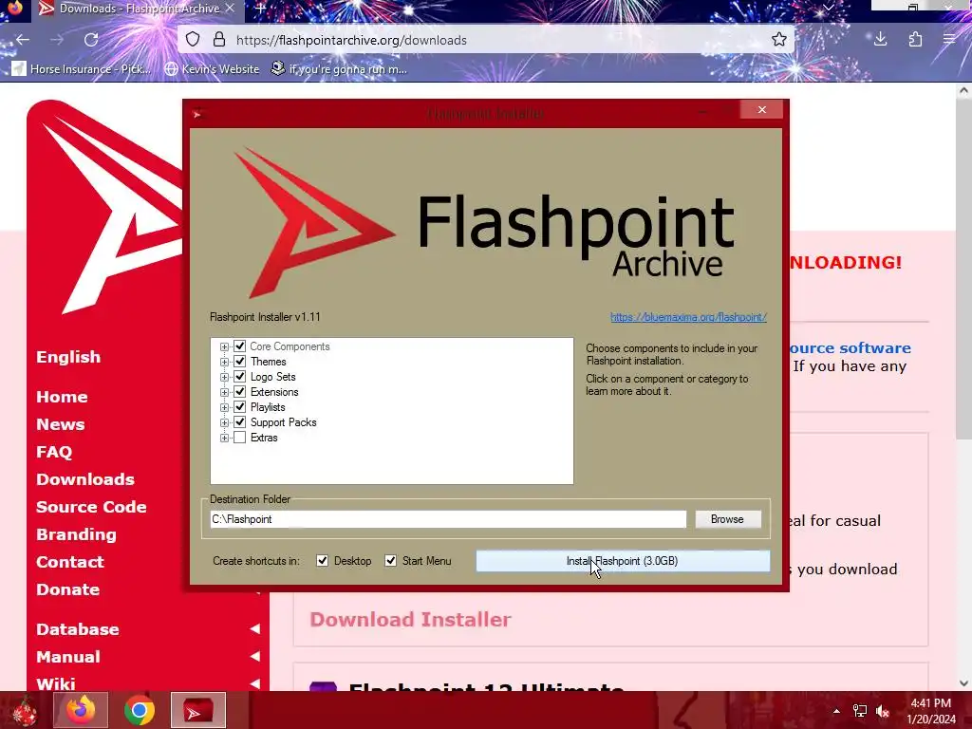Check the Extras checkbox

[240, 438]
